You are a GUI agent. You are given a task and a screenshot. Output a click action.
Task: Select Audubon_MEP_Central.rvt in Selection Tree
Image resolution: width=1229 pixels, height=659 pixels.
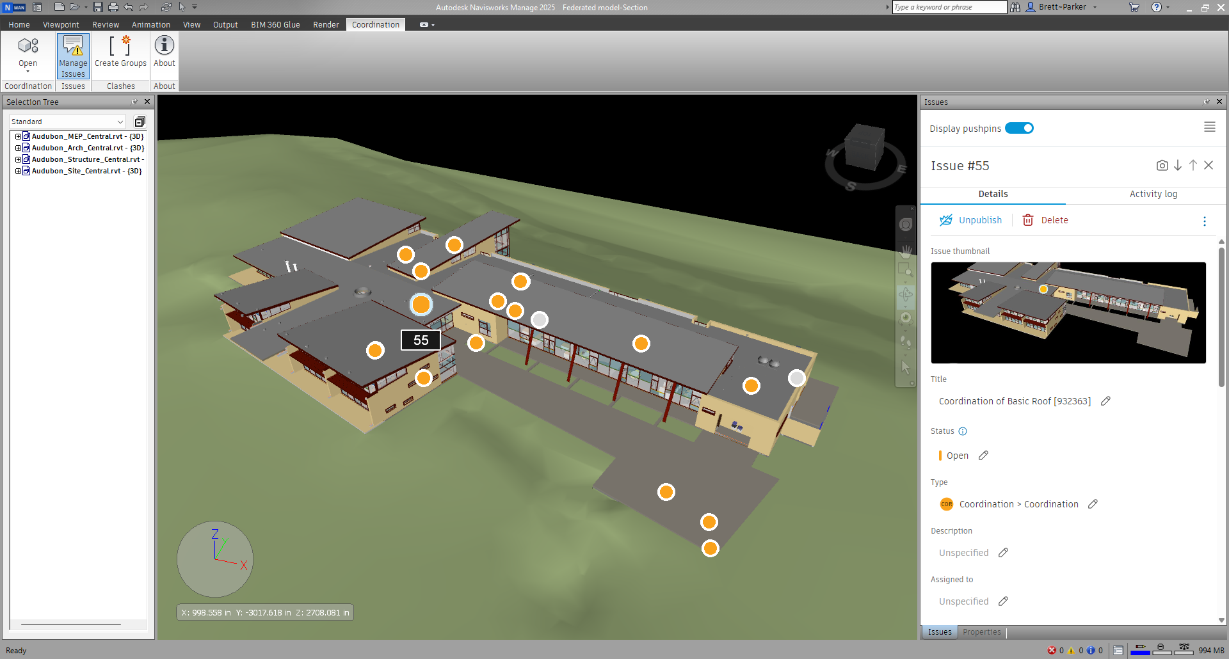[88, 136]
